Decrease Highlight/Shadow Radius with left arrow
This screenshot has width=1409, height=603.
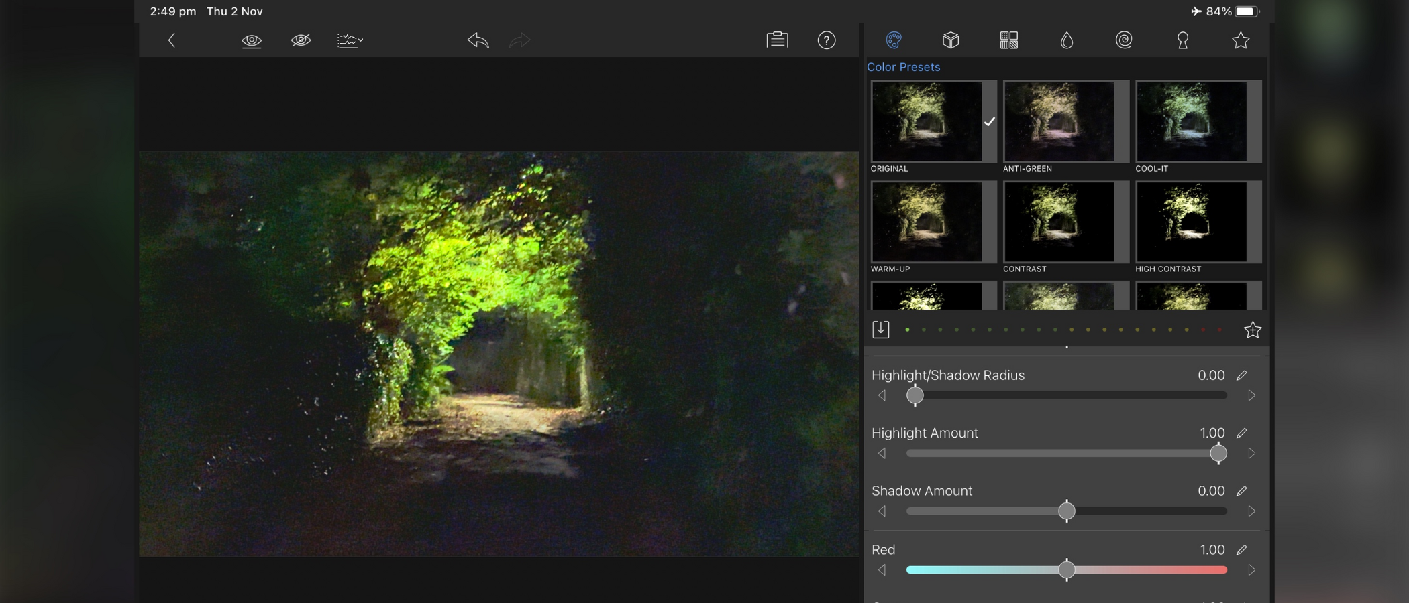pyautogui.click(x=882, y=395)
